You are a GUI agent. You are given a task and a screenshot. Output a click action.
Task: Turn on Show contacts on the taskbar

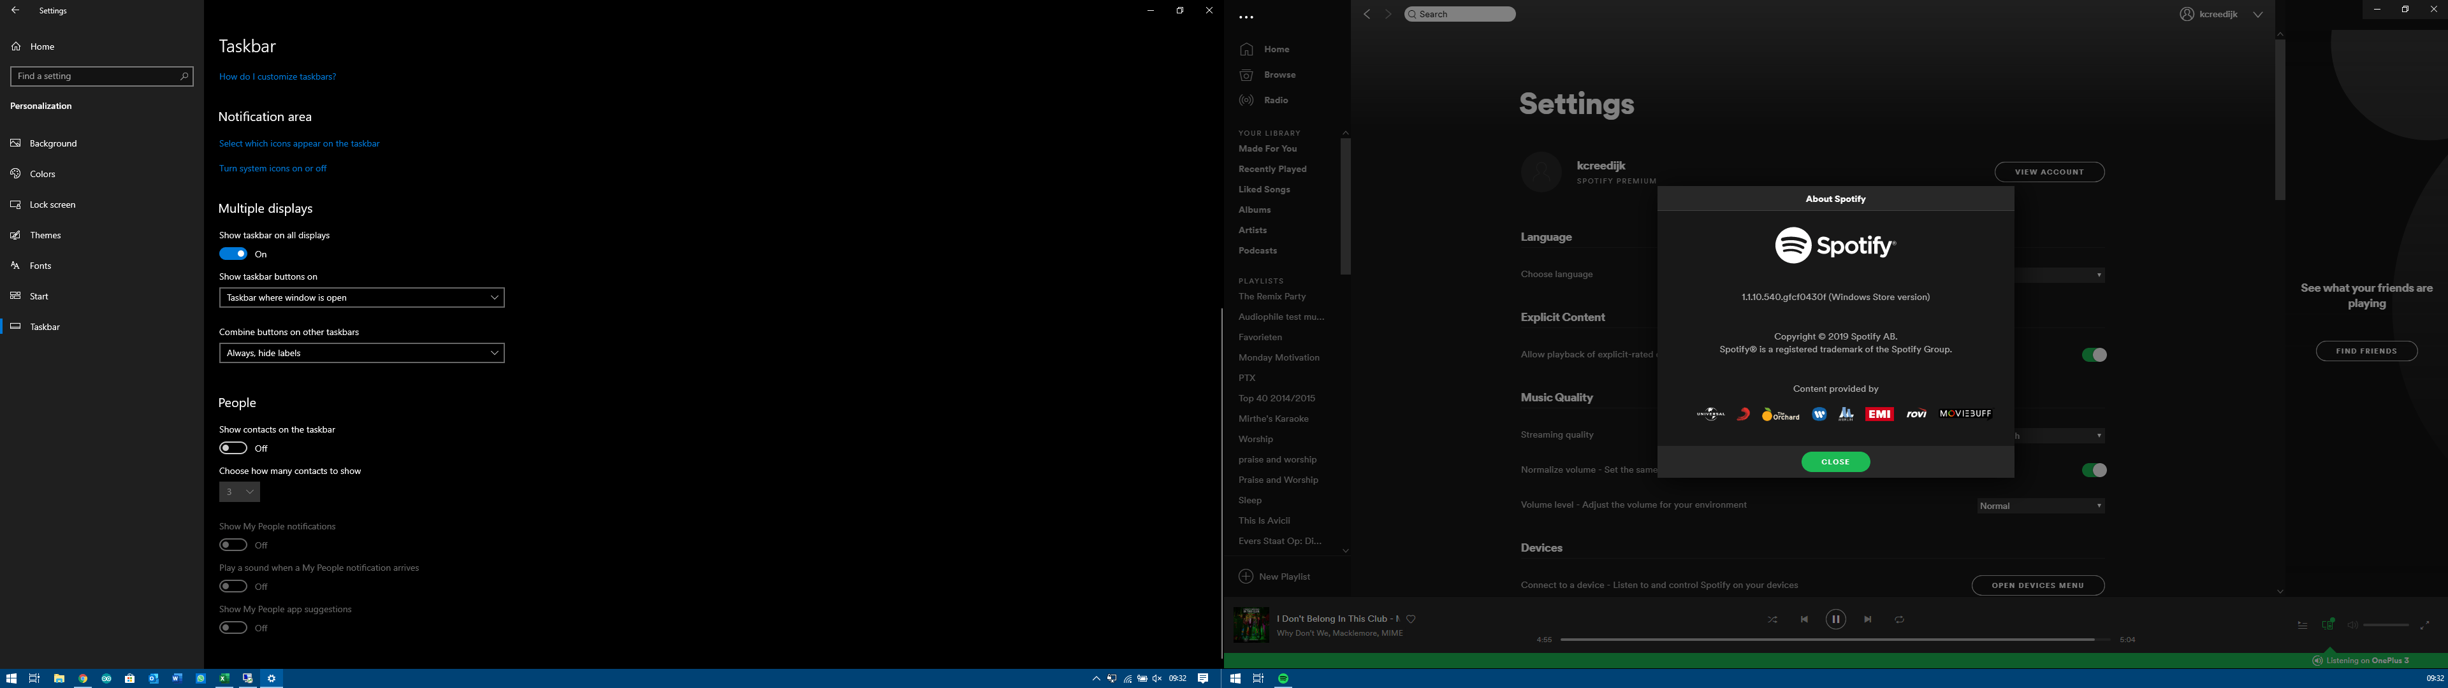click(x=233, y=448)
